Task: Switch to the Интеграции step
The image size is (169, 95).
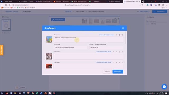Action: pos(80,11)
